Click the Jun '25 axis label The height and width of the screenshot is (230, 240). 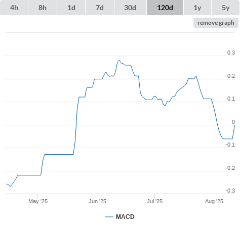(97, 201)
